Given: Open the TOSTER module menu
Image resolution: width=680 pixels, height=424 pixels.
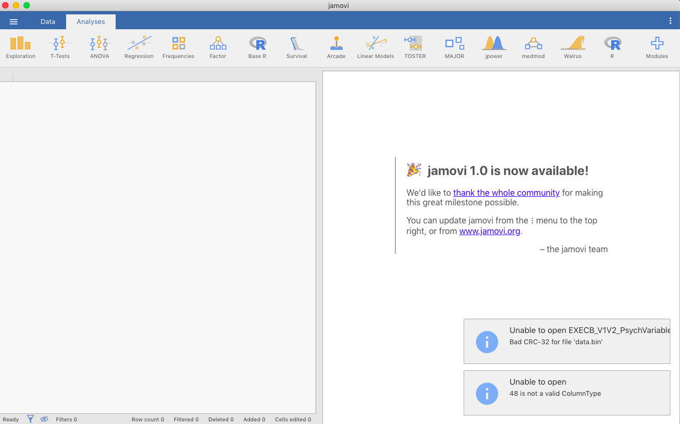Looking at the screenshot, I should (x=415, y=47).
